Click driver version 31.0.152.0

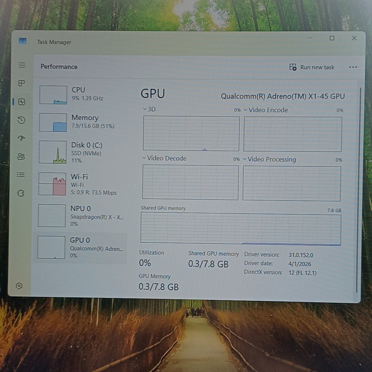(301, 255)
